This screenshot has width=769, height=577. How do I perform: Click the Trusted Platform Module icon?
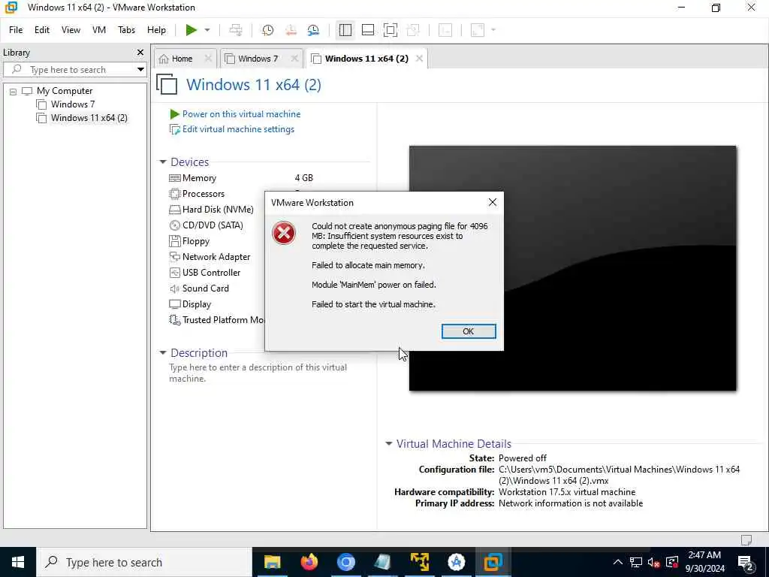[x=174, y=320]
